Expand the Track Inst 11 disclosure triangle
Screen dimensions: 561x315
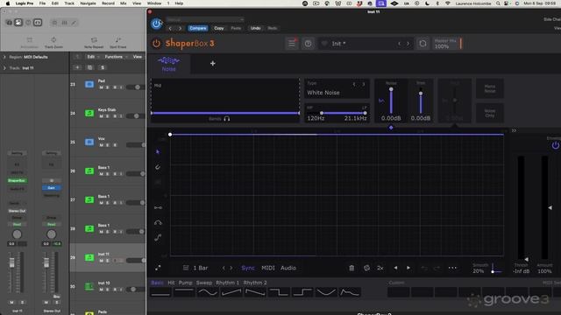coord(4,68)
